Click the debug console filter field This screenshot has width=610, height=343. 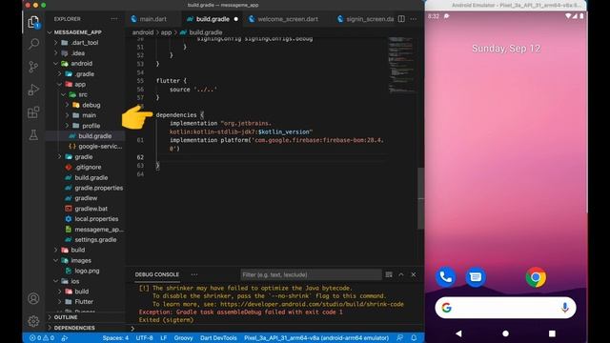coord(311,274)
